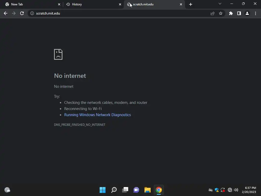Viewport: 261px width, 196px height.
Task: Run Windows Network Diagnostics link
Action: tap(97, 115)
